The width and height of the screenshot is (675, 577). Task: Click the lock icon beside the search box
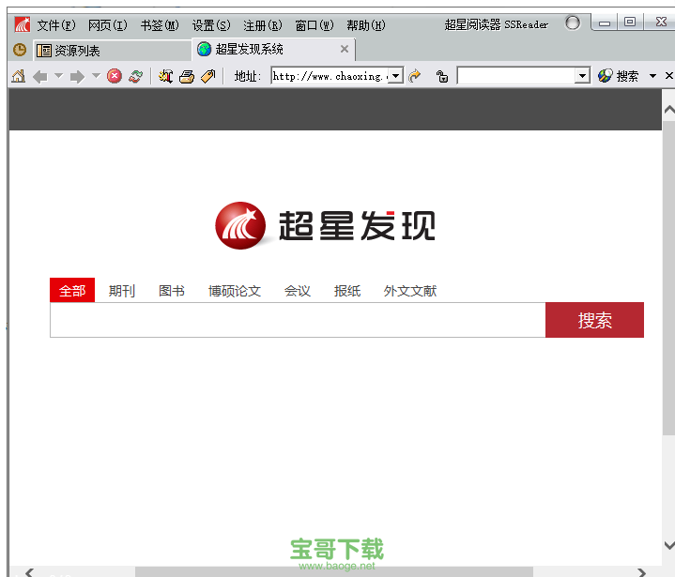[x=442, y=76]
